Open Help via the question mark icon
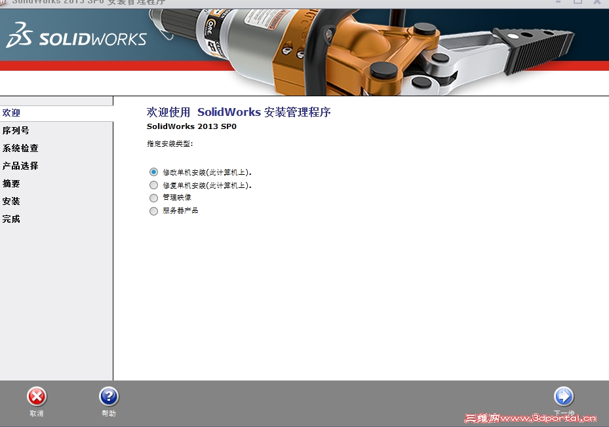 click(x=109, y=397)
